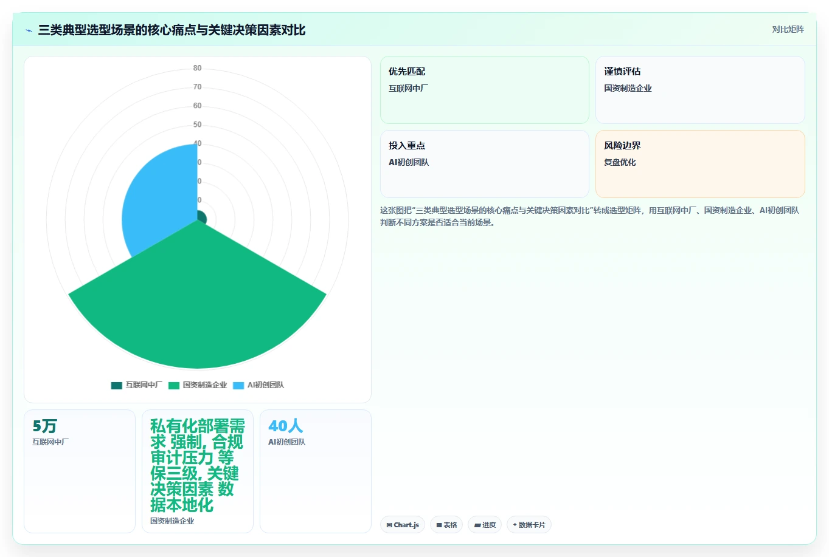Open the 谨慎评估 matrix card

coord(700,90)
